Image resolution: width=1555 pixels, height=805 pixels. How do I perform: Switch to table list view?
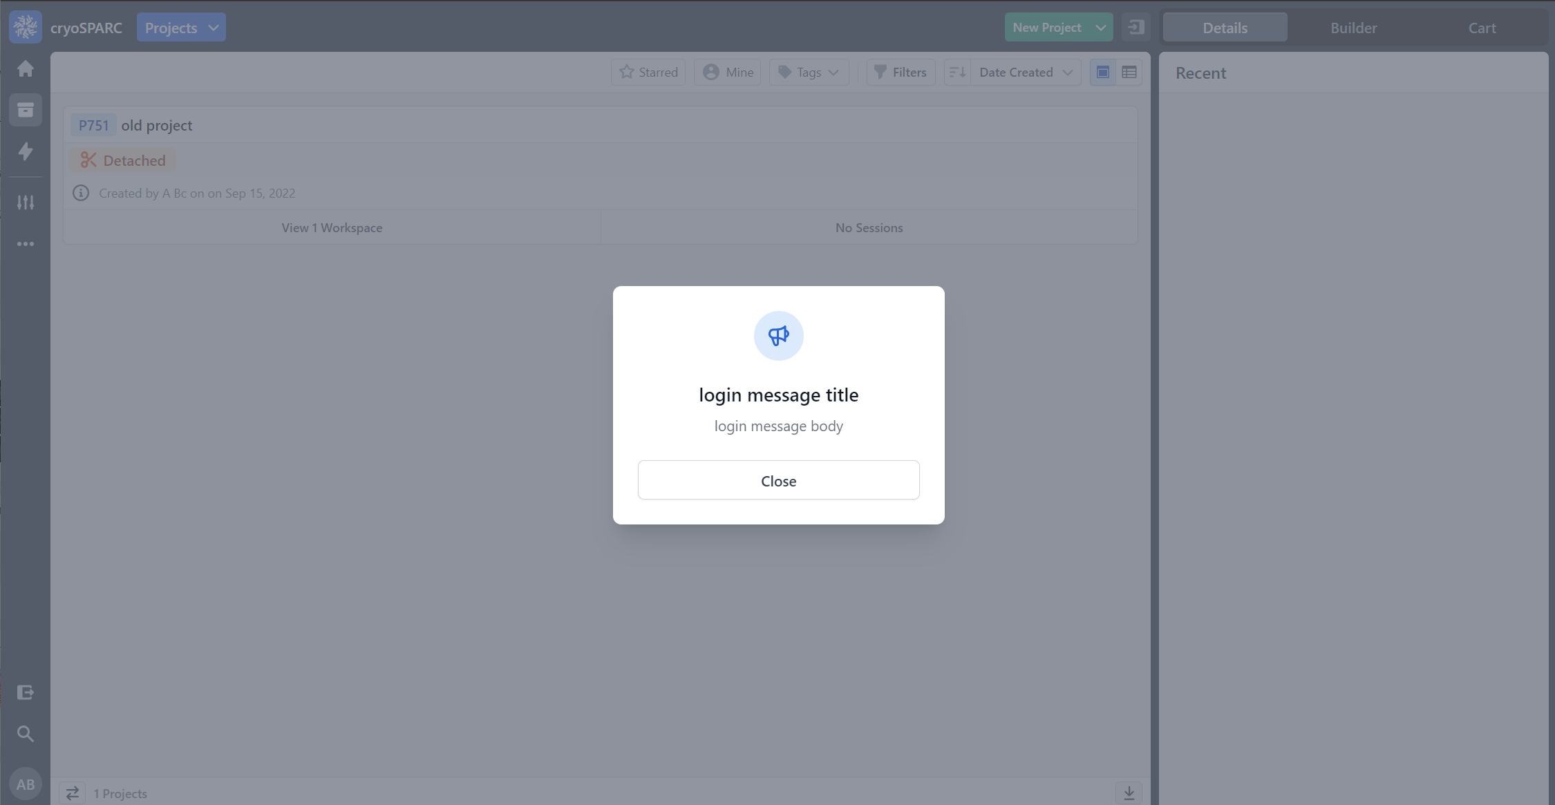1129,72
